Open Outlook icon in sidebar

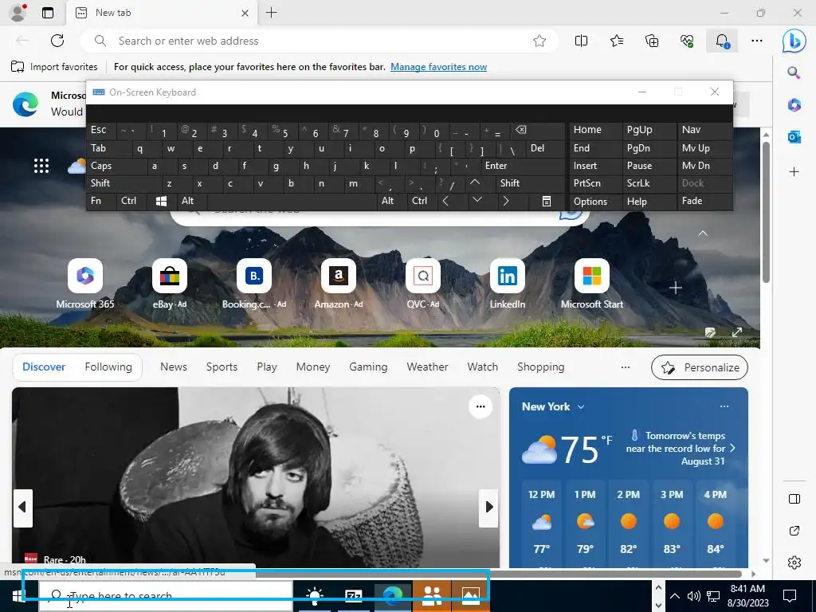pos(794,137)
